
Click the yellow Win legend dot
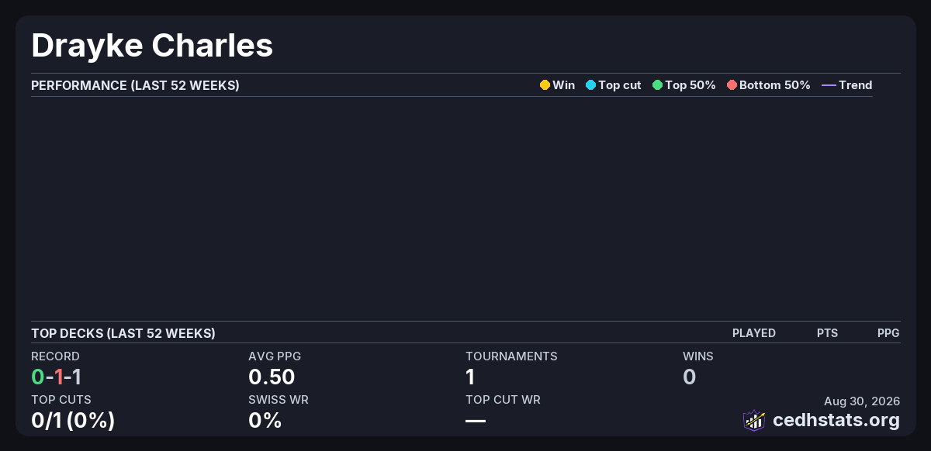tap(545, 85)
